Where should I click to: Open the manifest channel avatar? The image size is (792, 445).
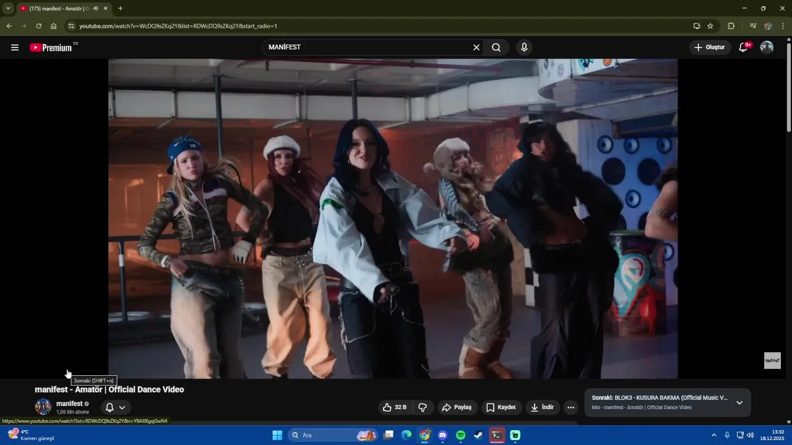43,407
